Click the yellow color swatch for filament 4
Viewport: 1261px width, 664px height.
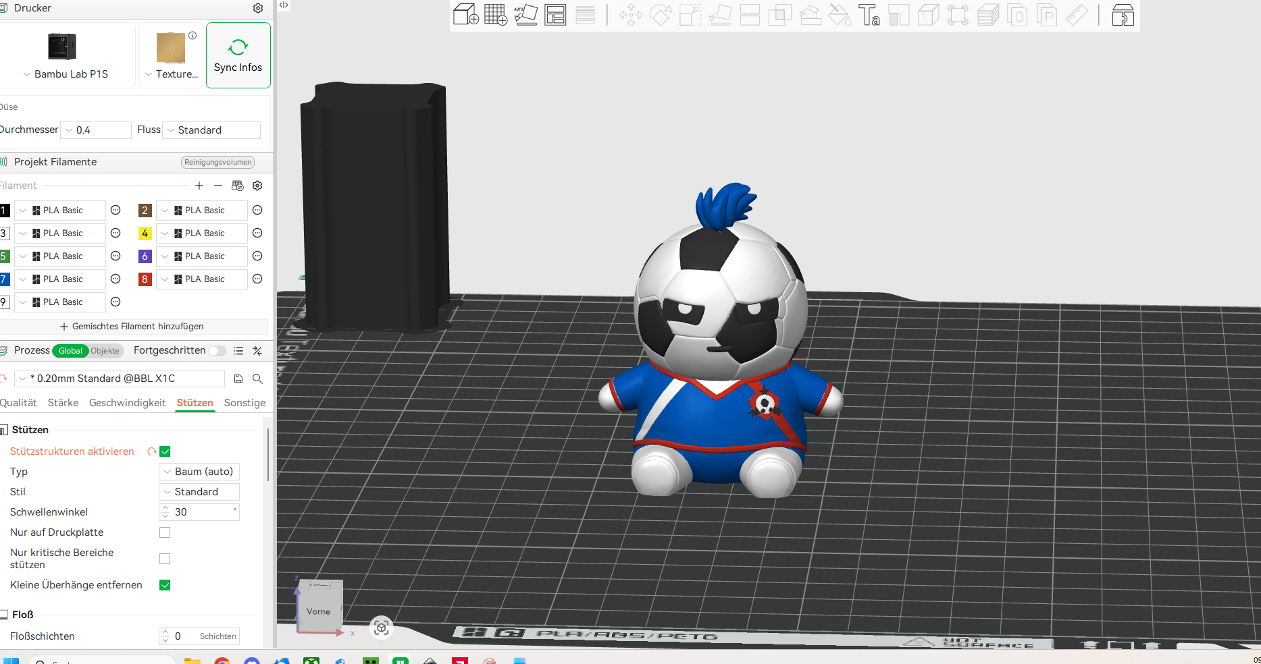[x=145, y=233]
